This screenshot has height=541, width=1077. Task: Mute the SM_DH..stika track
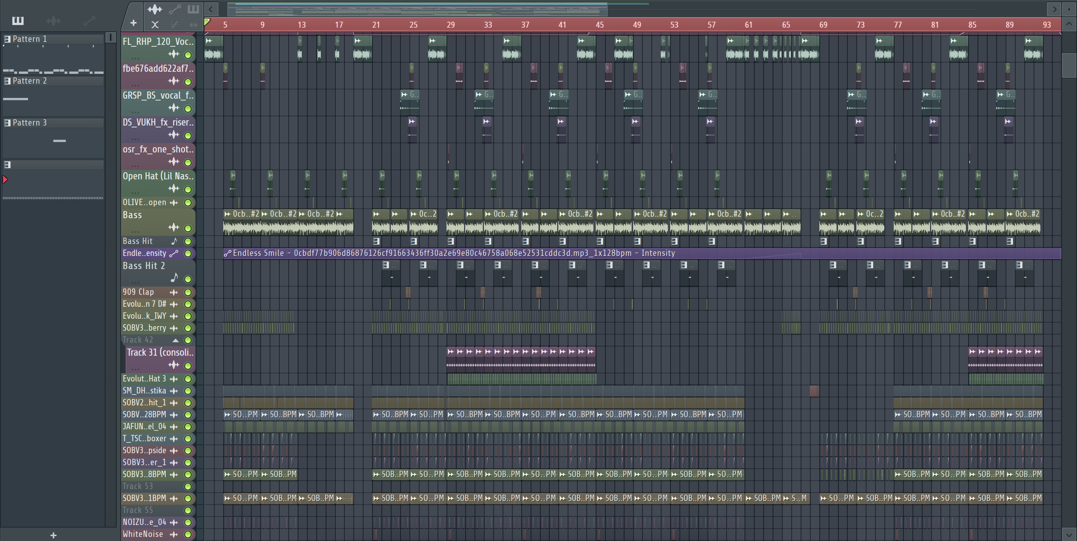188,391
